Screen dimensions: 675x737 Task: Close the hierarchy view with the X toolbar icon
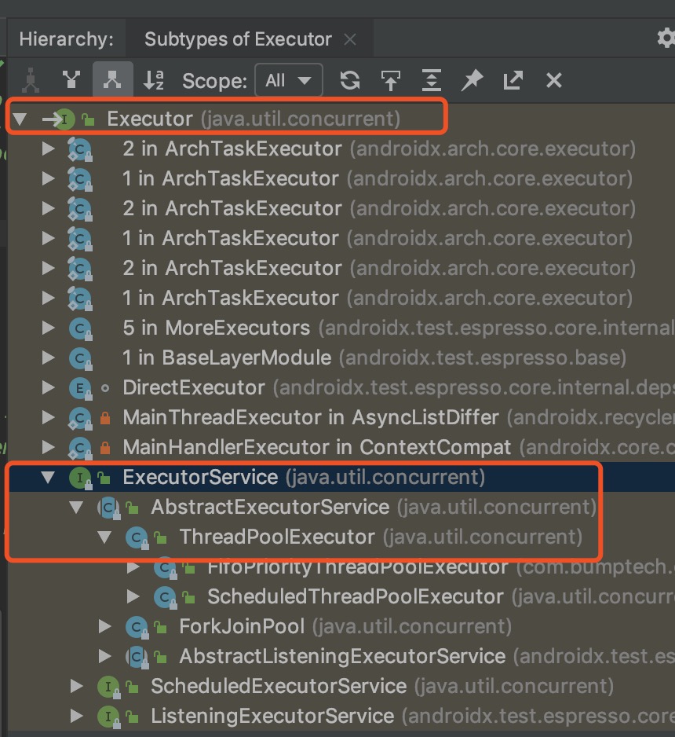[554, 80]
